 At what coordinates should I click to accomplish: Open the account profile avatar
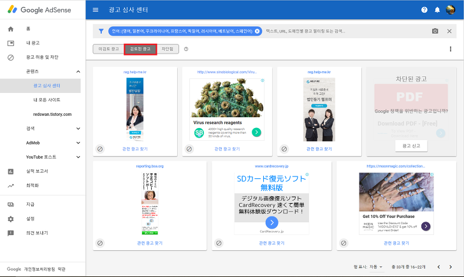tap(451, 10)
